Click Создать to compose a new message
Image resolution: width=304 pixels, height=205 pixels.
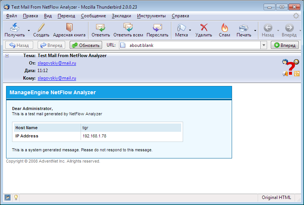41,30
